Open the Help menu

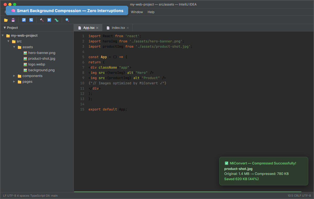click(151, 12)
